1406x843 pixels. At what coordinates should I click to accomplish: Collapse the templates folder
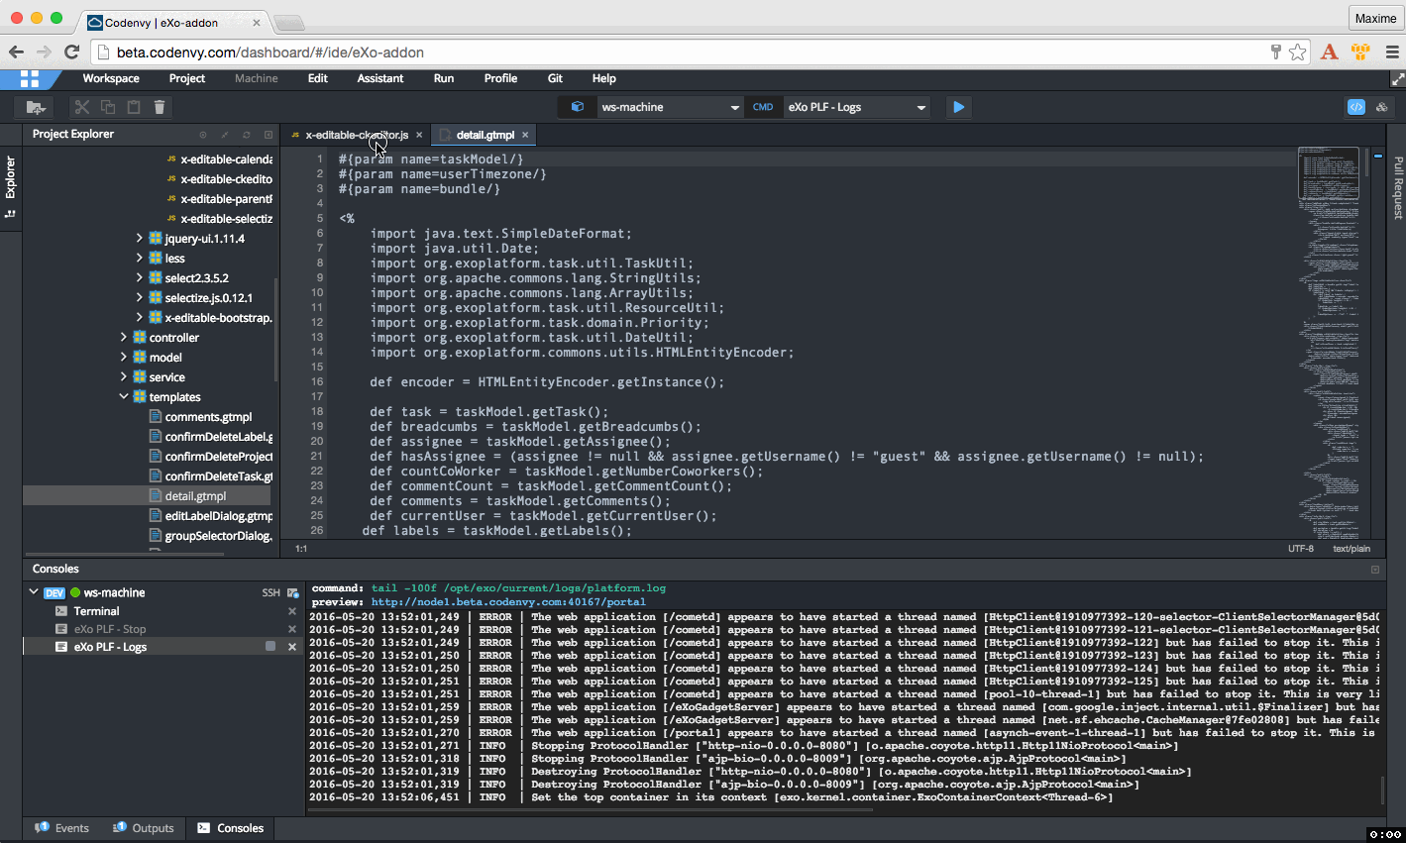point(124,397)
